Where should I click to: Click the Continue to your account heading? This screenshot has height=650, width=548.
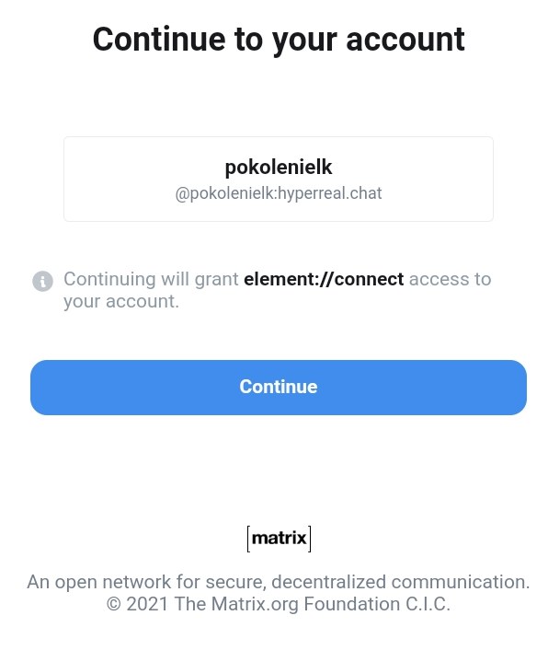point(279,40)
